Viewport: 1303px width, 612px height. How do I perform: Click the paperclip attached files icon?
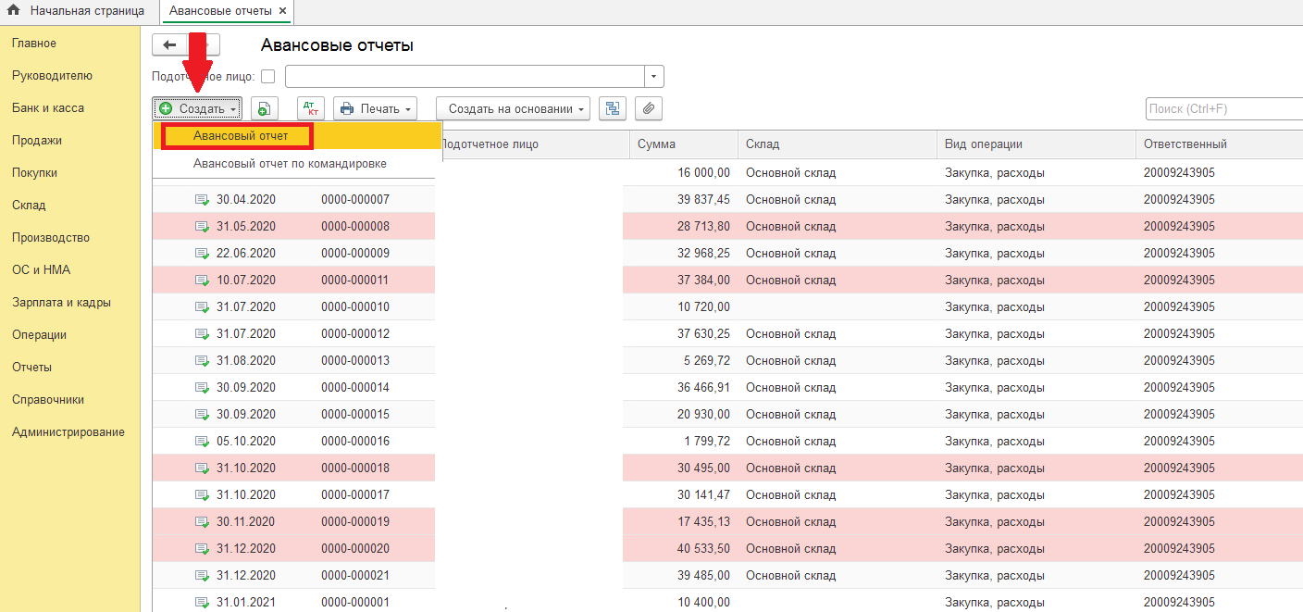click(x=648, y=108)
